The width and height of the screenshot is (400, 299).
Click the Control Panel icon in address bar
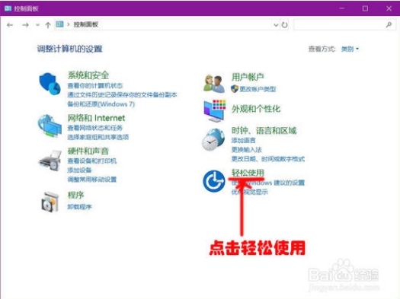[59, 24]
